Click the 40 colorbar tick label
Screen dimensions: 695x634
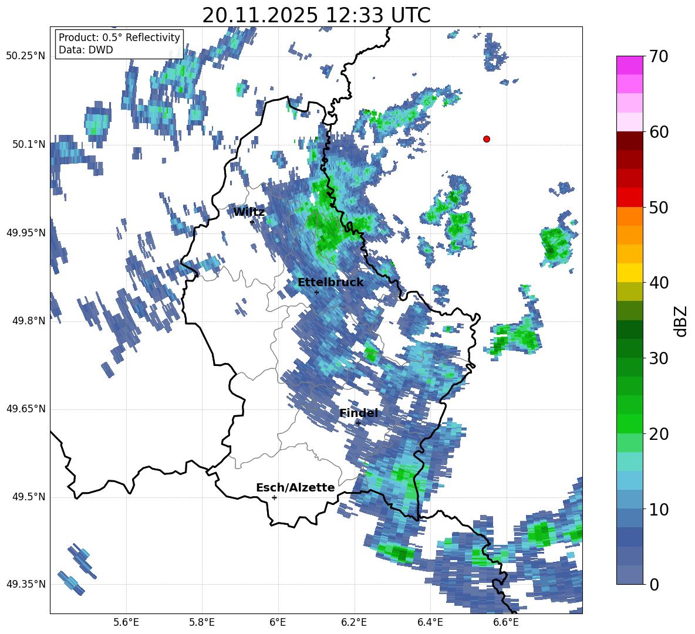pyautogui.click(x=659, y=283)
